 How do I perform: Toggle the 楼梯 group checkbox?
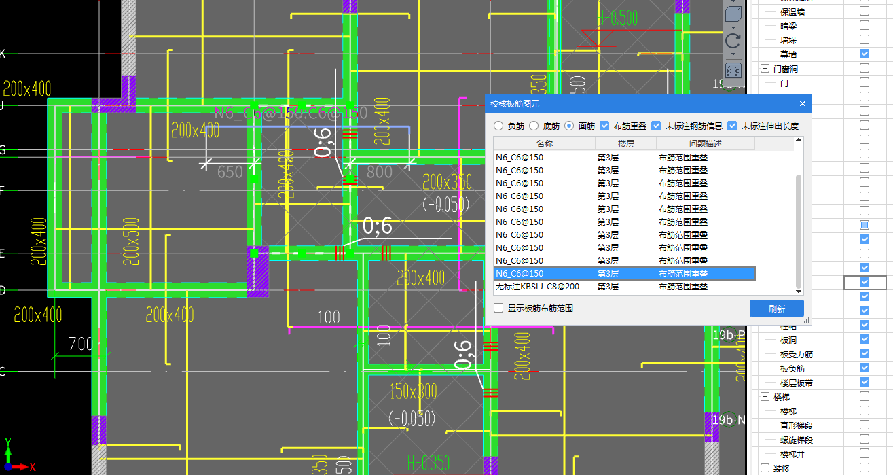(x=864, y=396)
